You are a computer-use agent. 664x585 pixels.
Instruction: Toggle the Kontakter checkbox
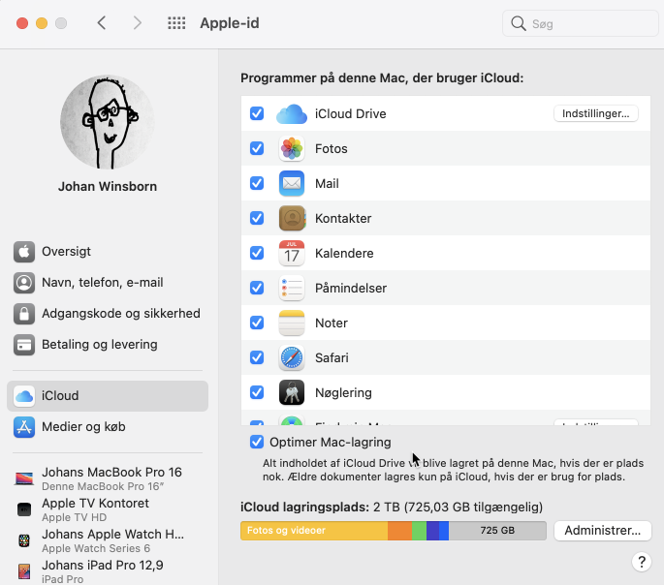click(257, 218)
